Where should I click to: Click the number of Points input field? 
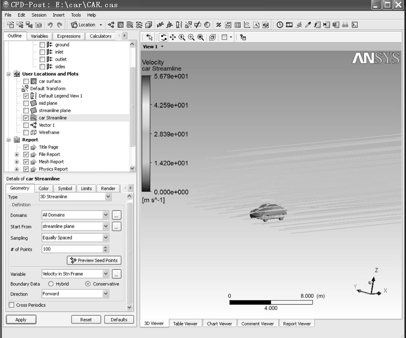tap(72, 249)
